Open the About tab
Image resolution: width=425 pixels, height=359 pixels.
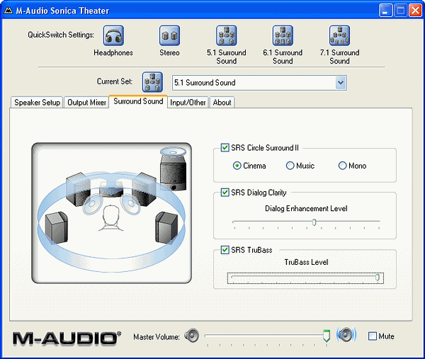click(222, 103)
